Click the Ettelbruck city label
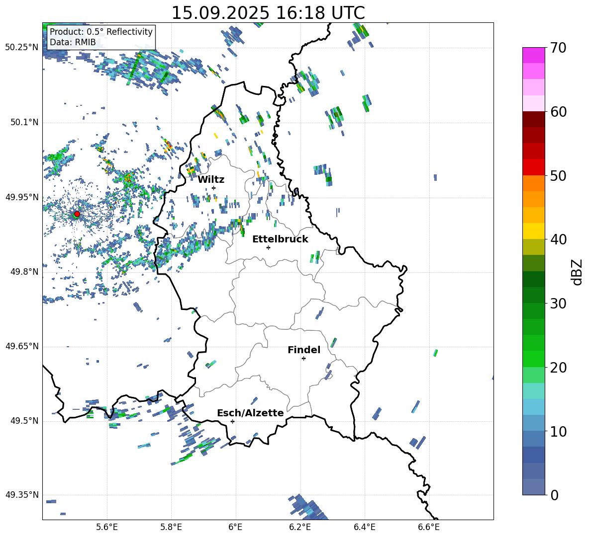The height and width of the screenshot is (537, 589). click(280, 239)
